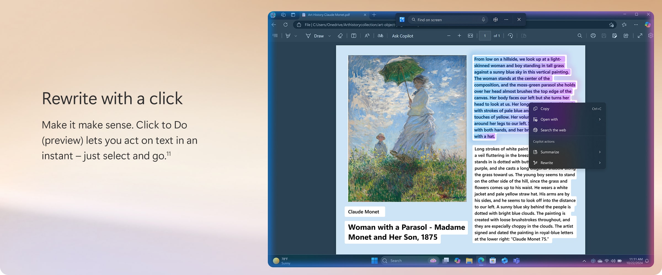
Task: Click the Translate icon in PDF toolbar
Action: pyautogui.click(x=380, y=36)
